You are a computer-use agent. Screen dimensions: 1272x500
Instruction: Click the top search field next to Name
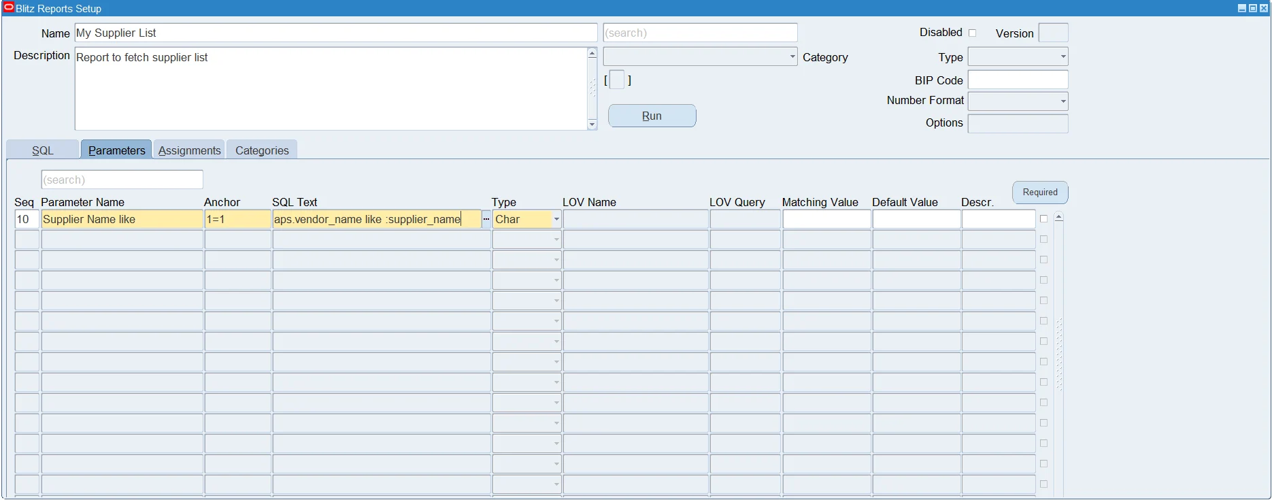(x=700, y=33)
